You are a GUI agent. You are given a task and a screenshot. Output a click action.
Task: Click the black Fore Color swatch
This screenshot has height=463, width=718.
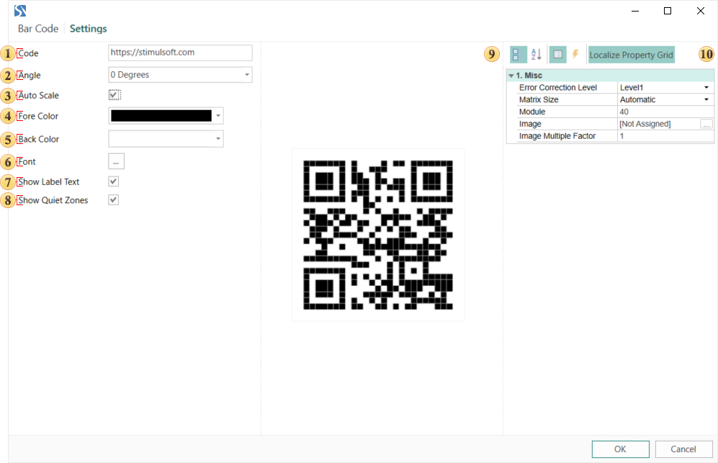(x=161, y=116)
